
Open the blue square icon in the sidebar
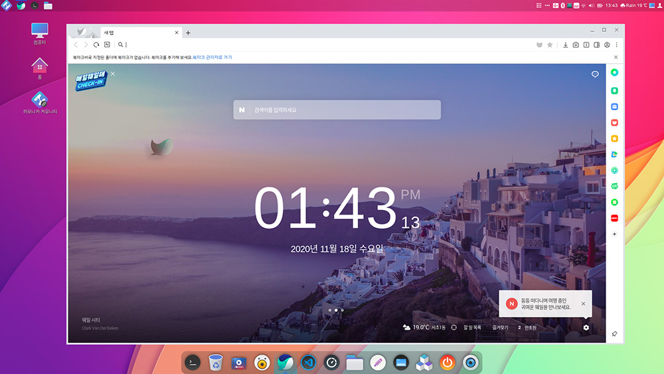click(x=614, y=107)
